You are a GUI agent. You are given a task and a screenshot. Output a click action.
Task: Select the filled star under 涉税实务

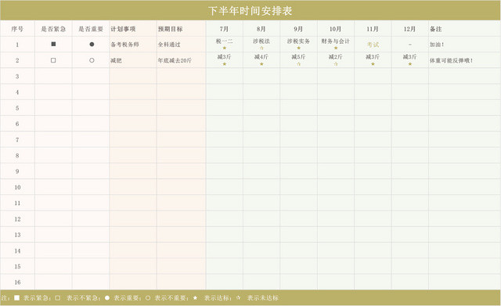click(x=298, y=48)
